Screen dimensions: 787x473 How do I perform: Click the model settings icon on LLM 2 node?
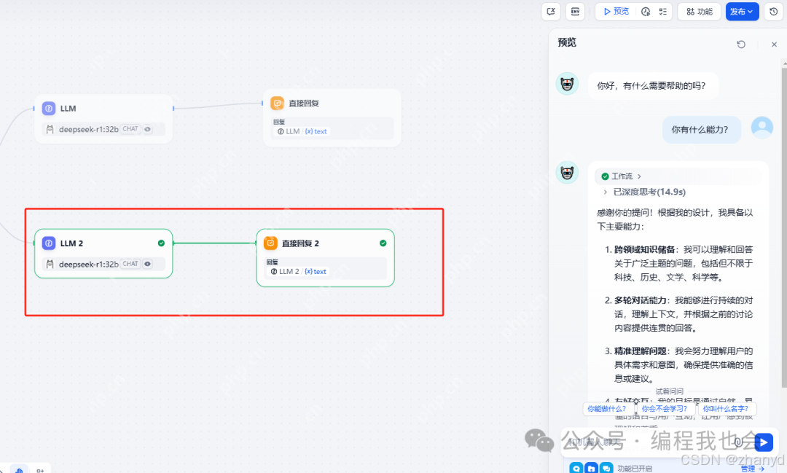tap(147, 264)
